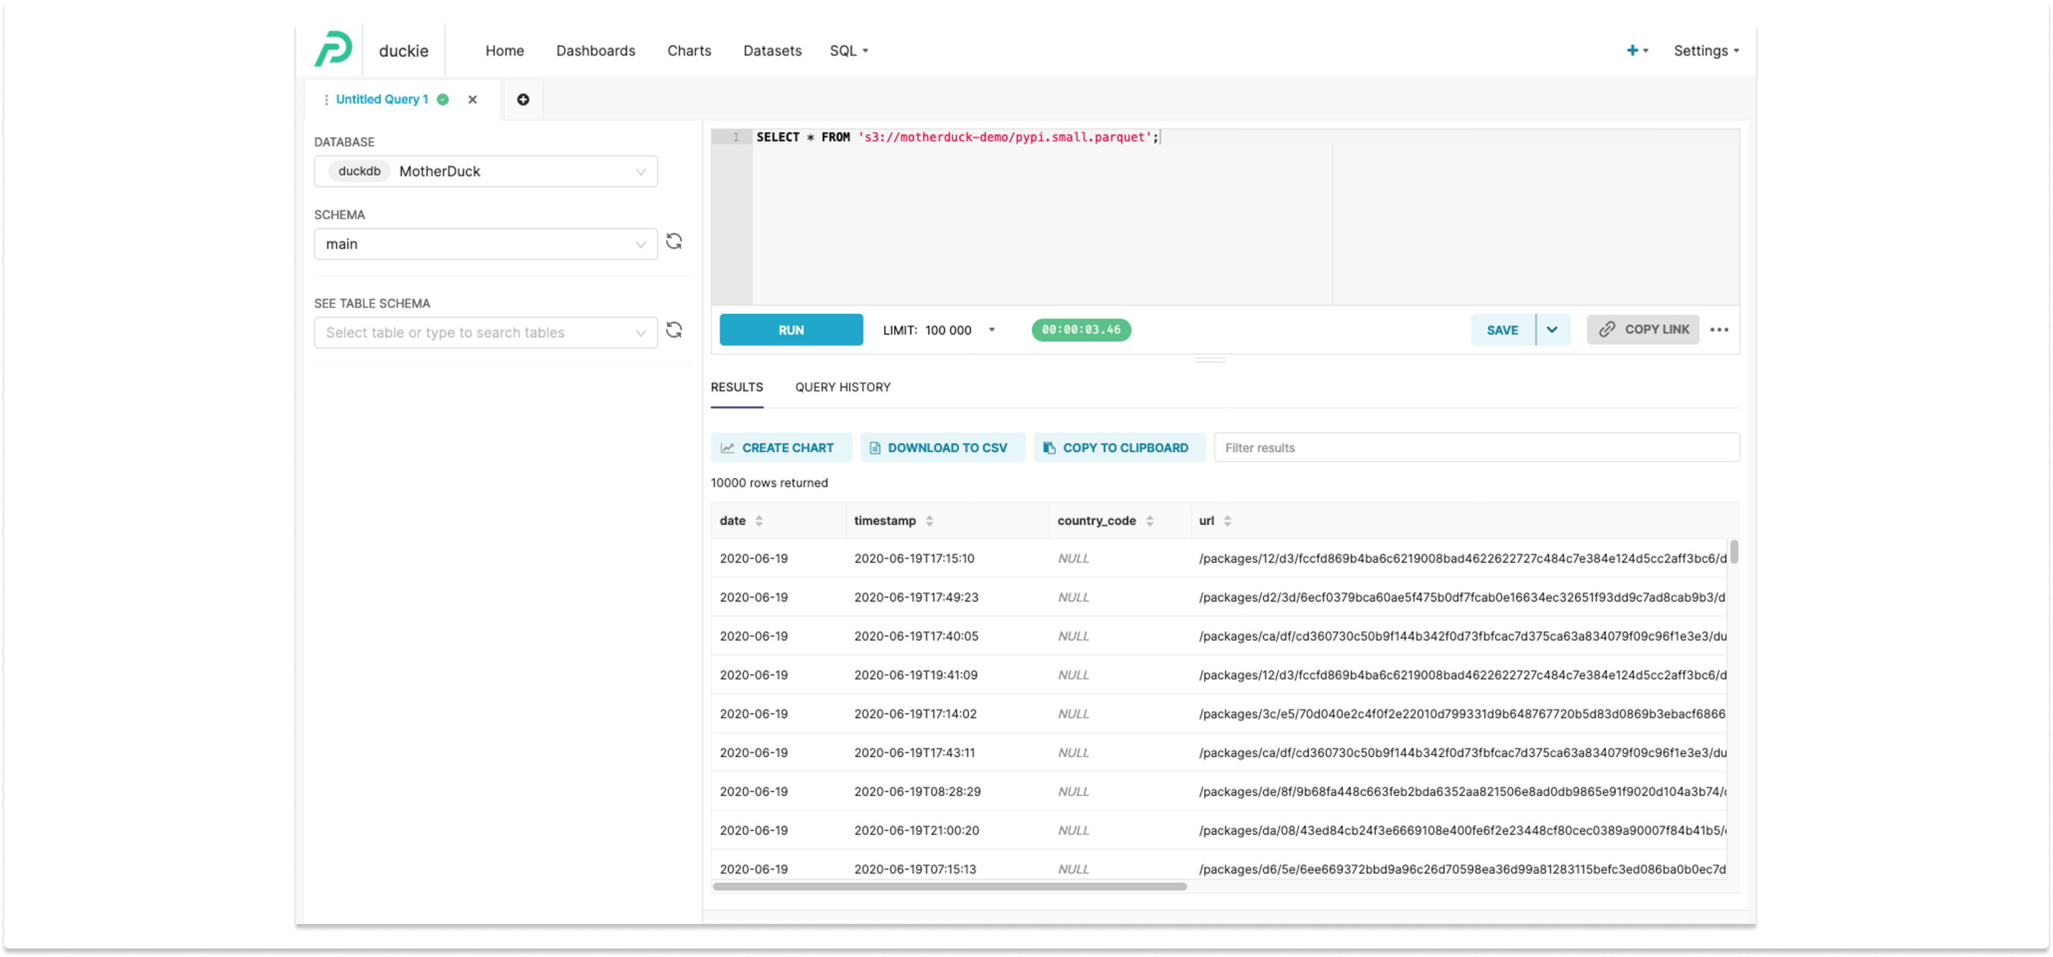This screenshot has width=2053, height=957.
Task: Refresh the schema list icon
Action: point(674,242)
